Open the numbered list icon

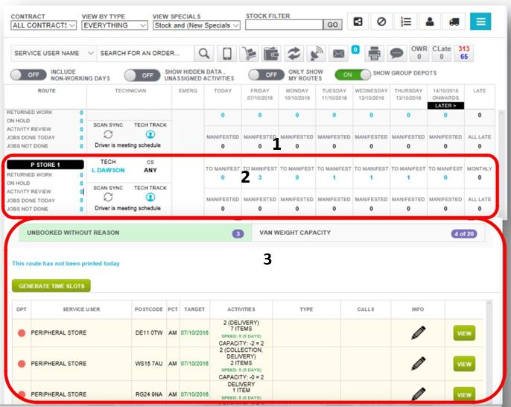[406, 22]
